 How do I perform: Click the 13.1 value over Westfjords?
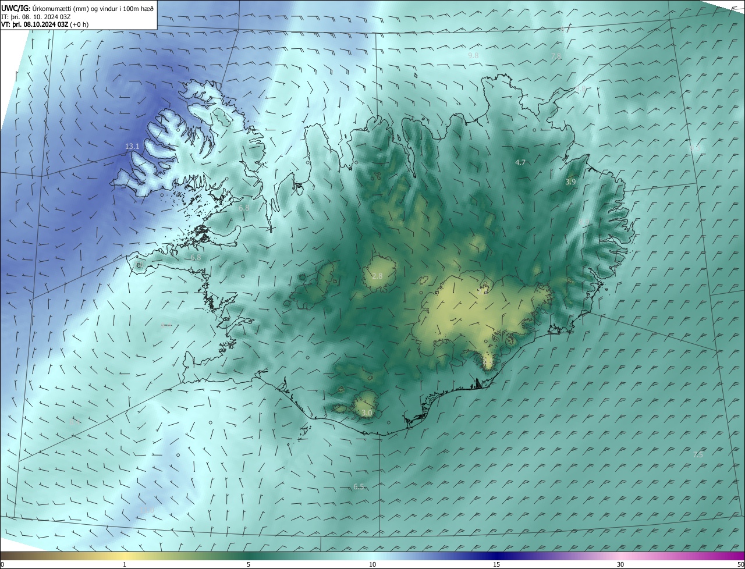click(x=132, y=147)
